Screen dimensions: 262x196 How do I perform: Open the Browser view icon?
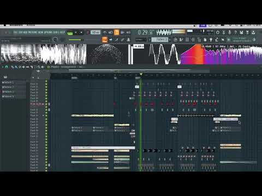pos(199,40)
